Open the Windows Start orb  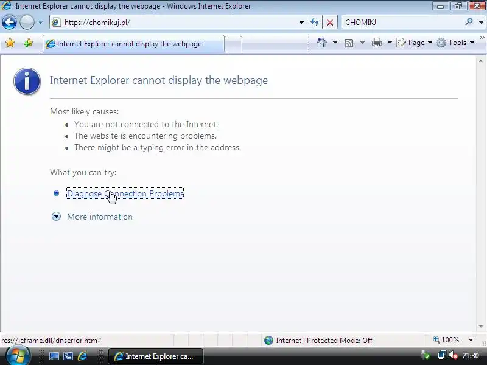[18, 356]
